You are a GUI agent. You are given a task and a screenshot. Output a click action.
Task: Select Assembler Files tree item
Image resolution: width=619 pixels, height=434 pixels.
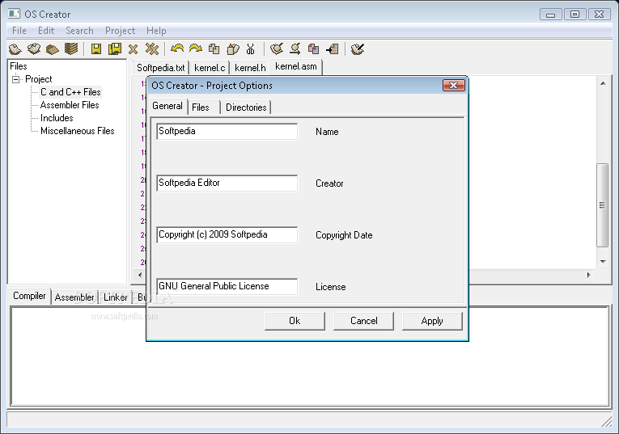click(70, 105)
